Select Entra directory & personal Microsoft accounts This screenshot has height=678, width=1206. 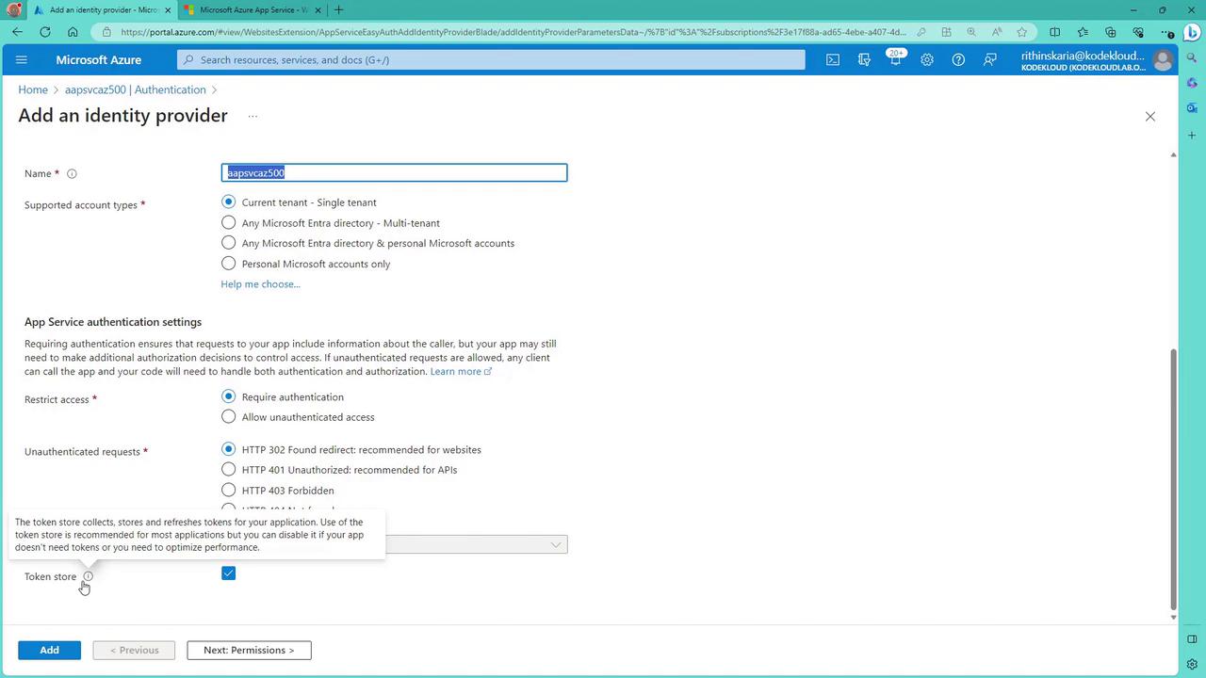228,243
